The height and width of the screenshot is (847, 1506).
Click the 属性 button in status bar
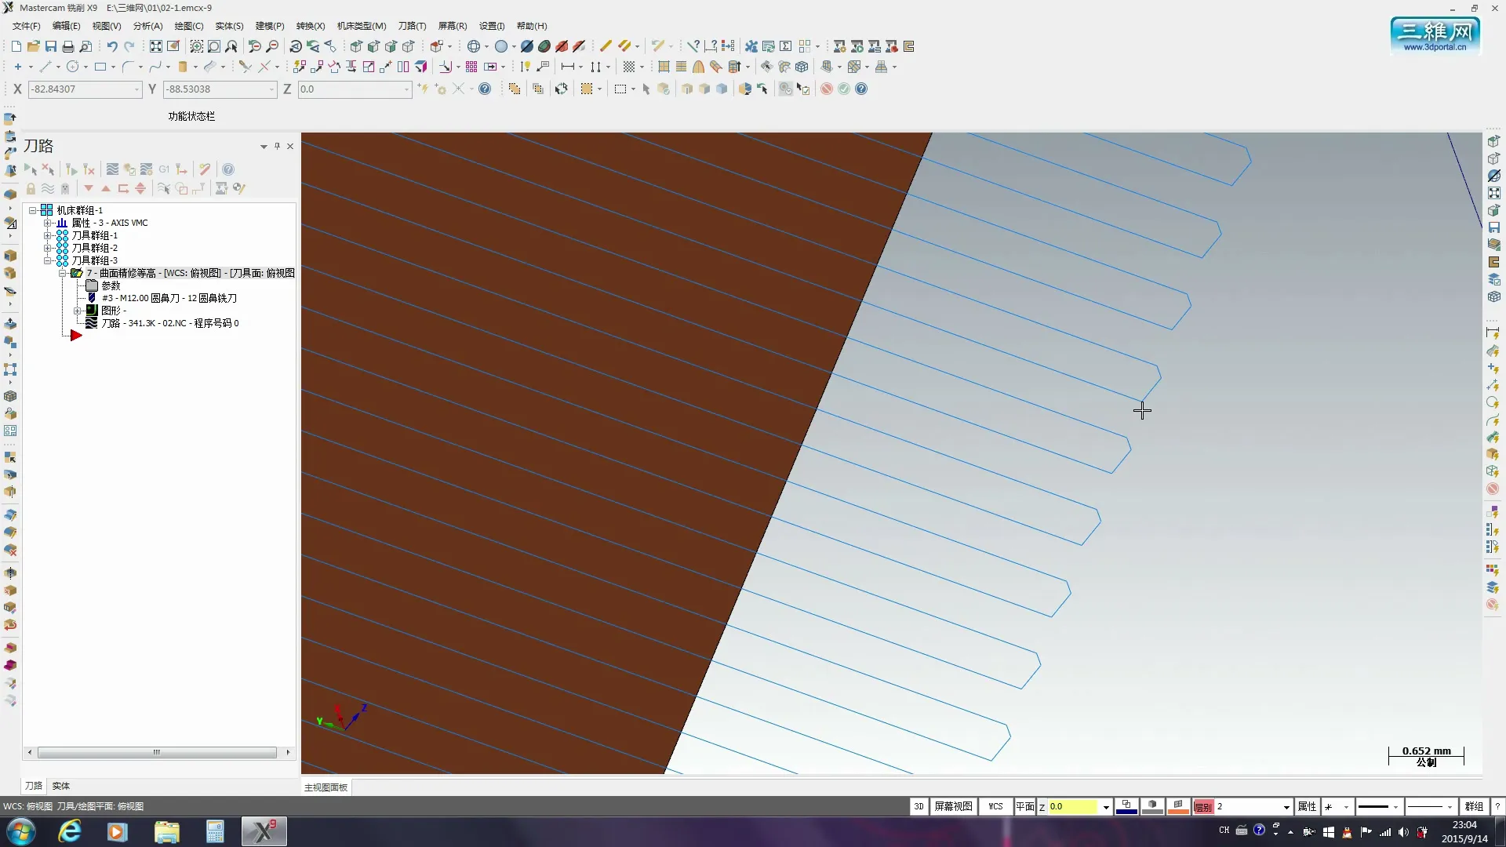click(1307, 806)
